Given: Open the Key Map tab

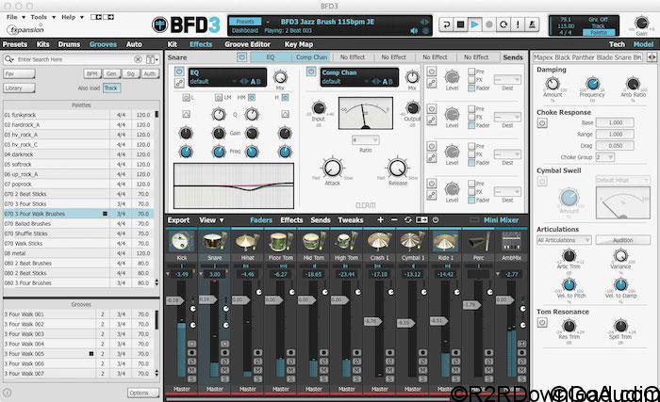Looking at the screenshot, I should pos(299,44).
